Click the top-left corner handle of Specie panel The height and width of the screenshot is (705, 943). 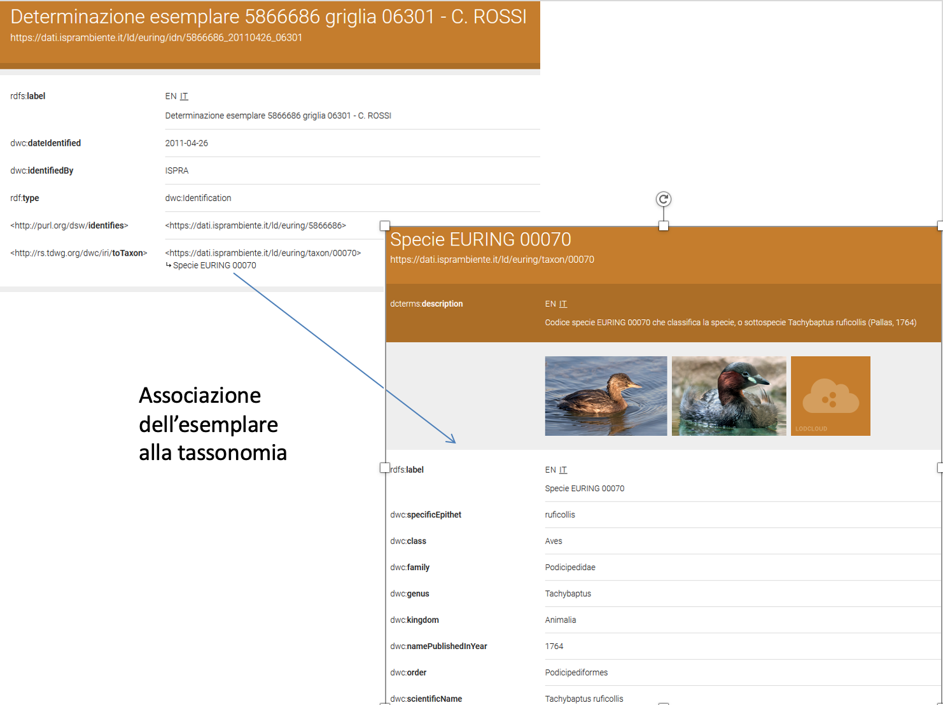pos(384,226)
